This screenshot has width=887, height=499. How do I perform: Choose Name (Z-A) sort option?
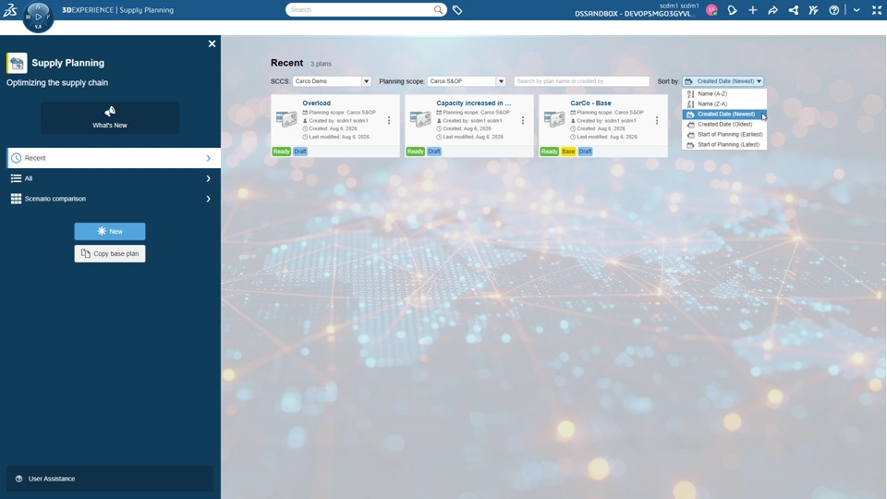tap(724, 104)
